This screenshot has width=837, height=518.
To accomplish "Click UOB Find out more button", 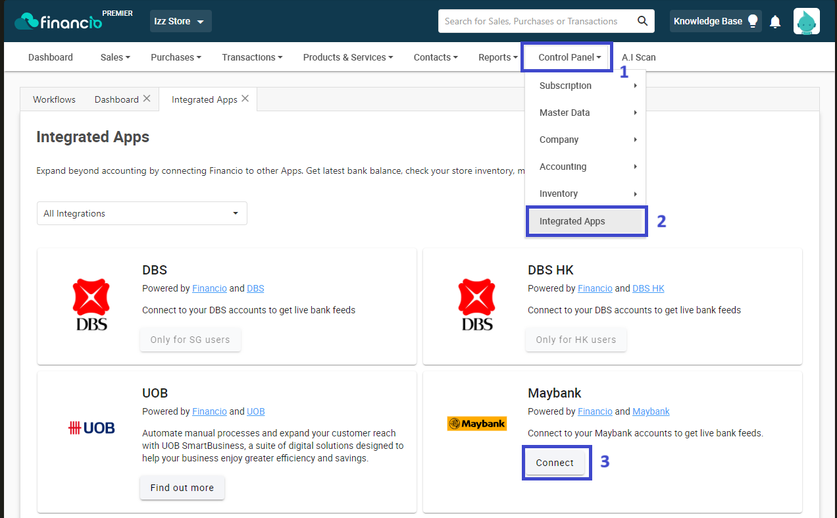I will [182, 488].
